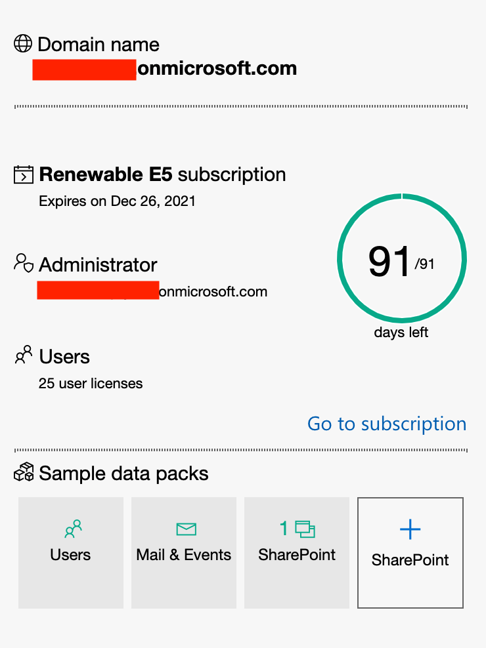Viewport: 486px width, 648px height.
Task: Click the Expires on Dec 26, 2021 text
Action: point(117,201)
